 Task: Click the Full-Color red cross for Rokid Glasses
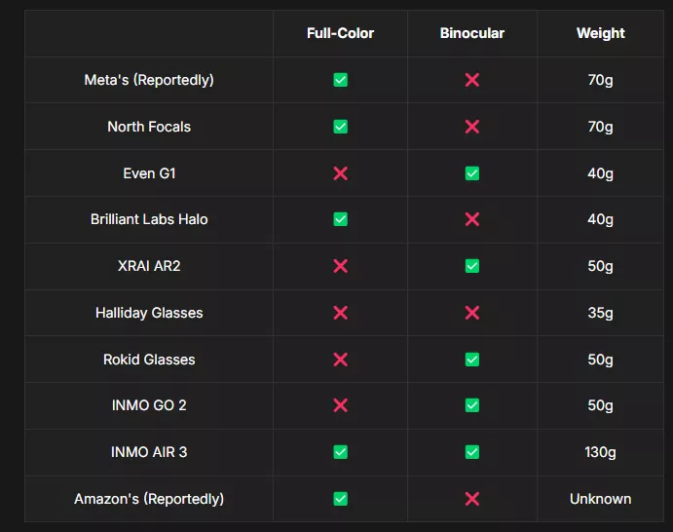[x=340, y=360]
